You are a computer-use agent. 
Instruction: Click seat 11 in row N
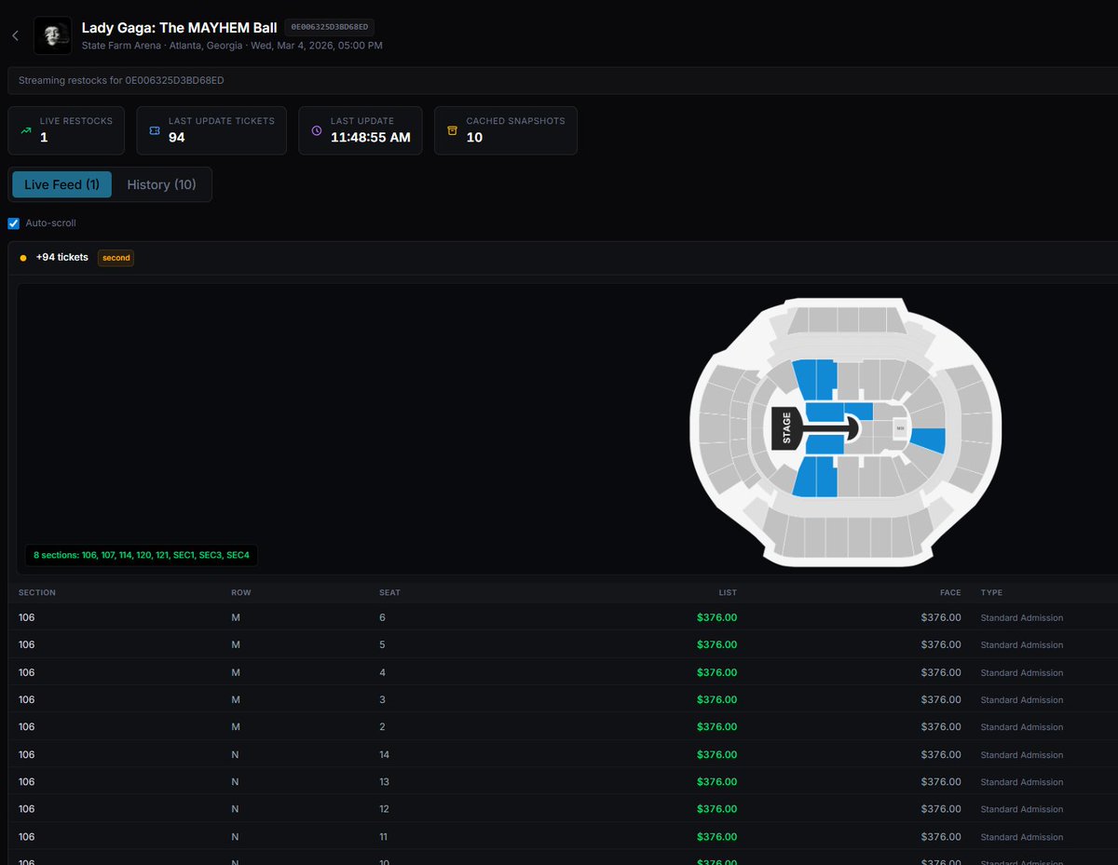(385, 836)
